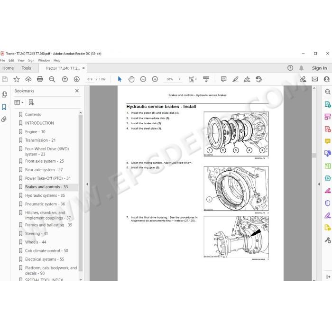Switch to the Tools tab

[x=26, y=68]
